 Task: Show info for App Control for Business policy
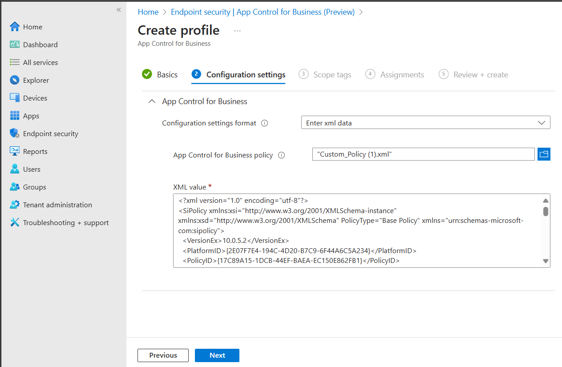[281, 155]
